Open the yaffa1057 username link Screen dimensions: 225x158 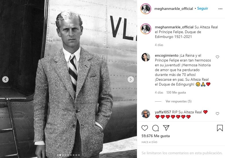click(x=163, y=112)
